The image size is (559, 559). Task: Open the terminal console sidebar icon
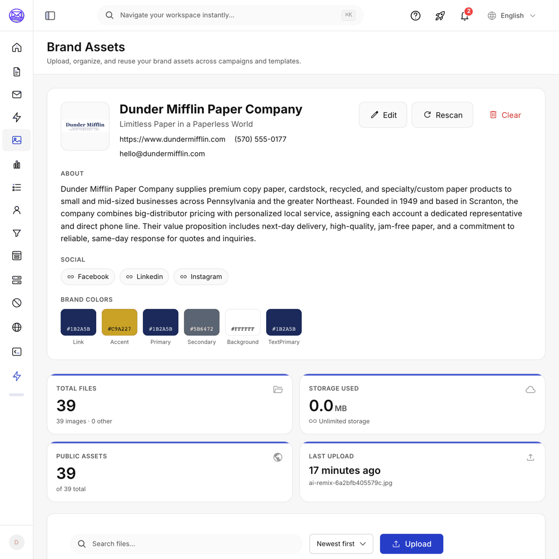(x=17, y=352)
